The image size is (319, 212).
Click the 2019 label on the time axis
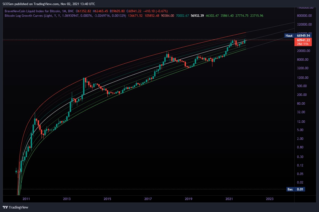[189, 199]
